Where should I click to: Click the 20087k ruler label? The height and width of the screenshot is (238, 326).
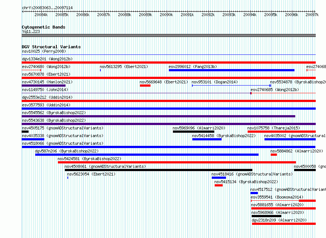pyautogui.click(x=104, y=15)
